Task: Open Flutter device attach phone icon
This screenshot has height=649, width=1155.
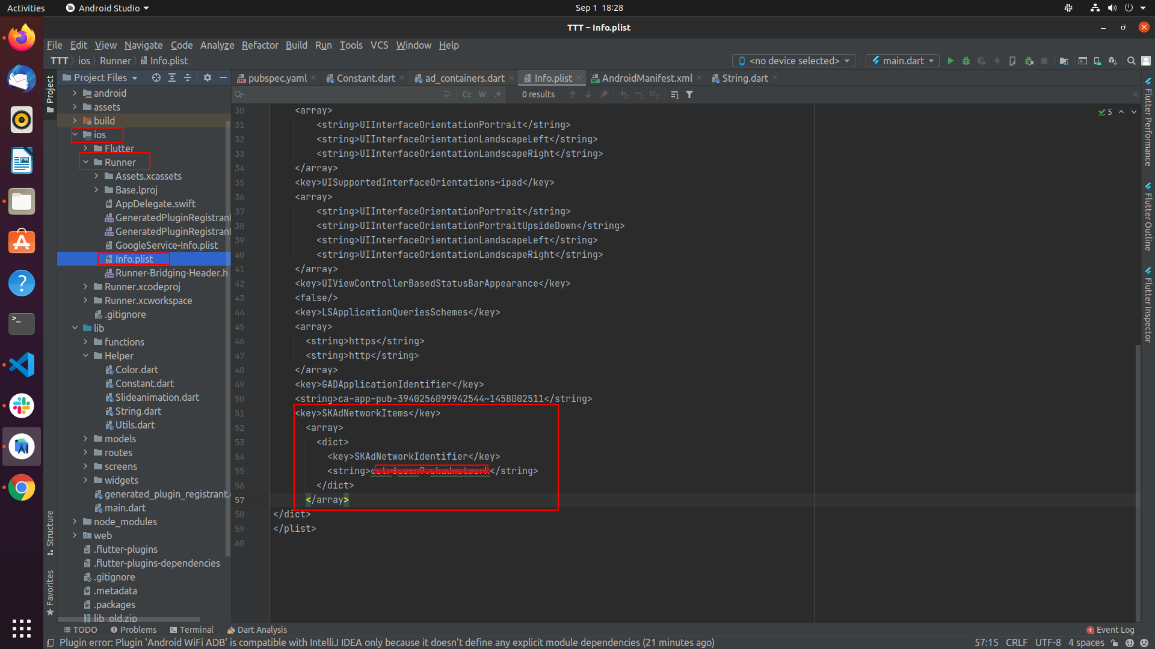Action: pyautogui.click(x=1013, y=61)
